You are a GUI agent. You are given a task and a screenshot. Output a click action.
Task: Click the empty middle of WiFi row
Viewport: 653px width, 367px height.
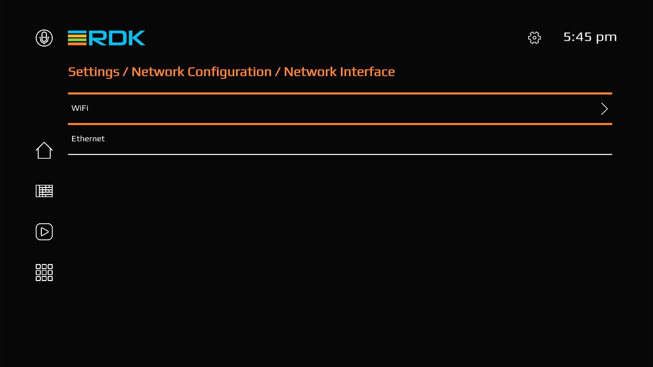[x=340, y=109]
